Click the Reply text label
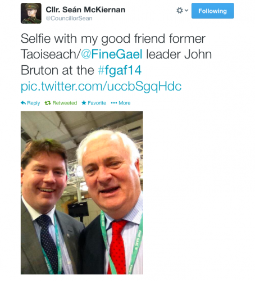 pos(33,103)
